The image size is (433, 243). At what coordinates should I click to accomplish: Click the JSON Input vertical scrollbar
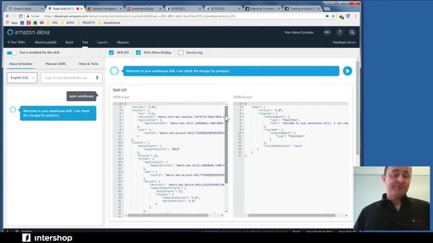click(x=226, y=145)
